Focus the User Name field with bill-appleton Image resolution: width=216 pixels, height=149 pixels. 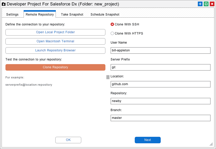click(x=160, y=50)
